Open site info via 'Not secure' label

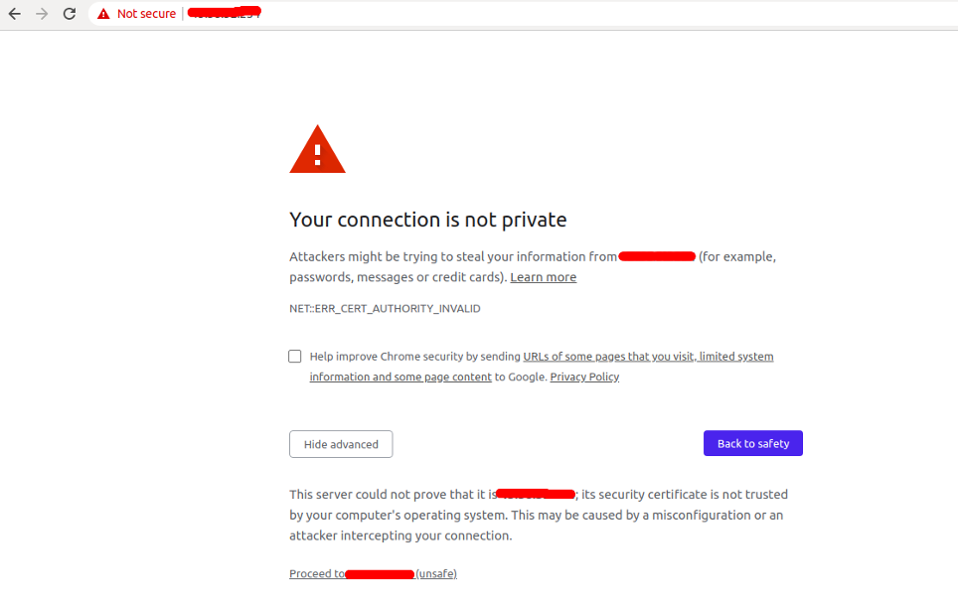[x=146, y=14]
